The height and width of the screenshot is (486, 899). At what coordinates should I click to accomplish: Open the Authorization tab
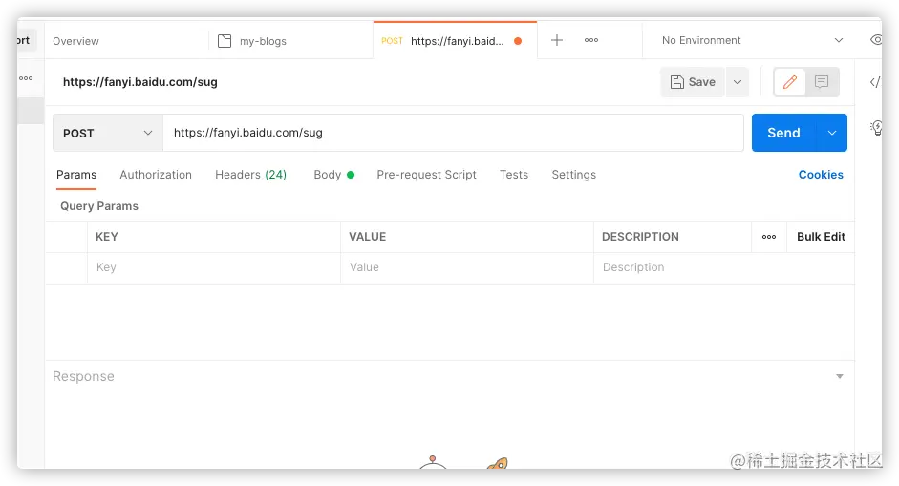click(156, 175)
